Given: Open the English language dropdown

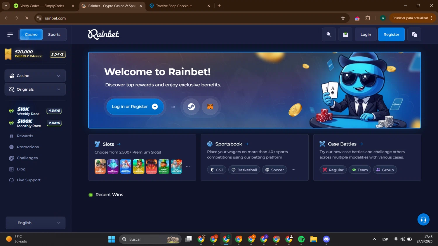Looking at the screenshot, I should click(36, 223).
